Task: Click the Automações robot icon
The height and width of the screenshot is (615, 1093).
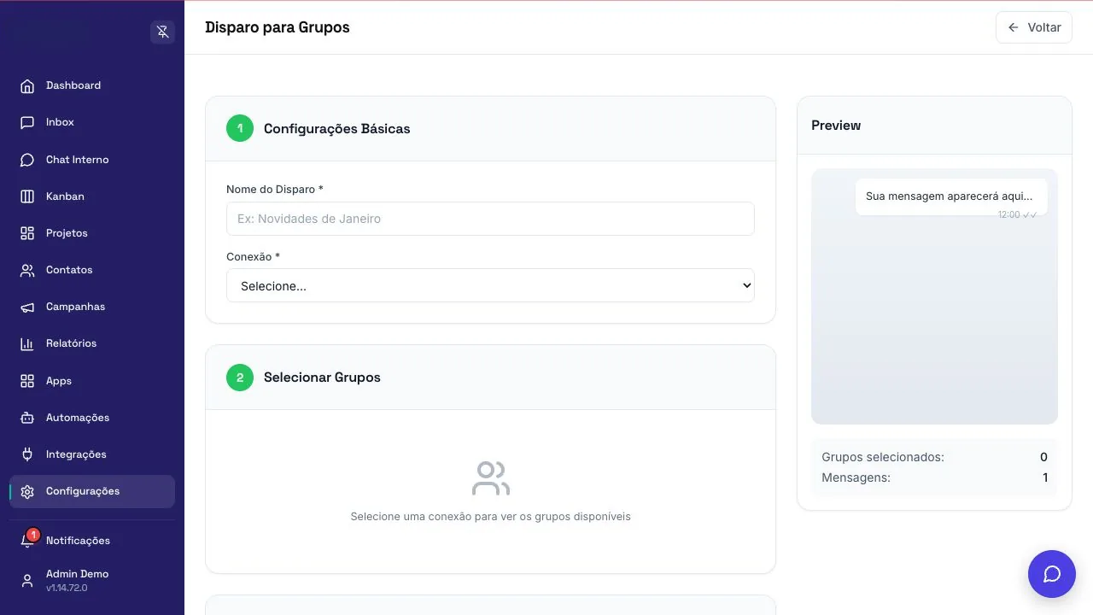Action: [27, 418]
